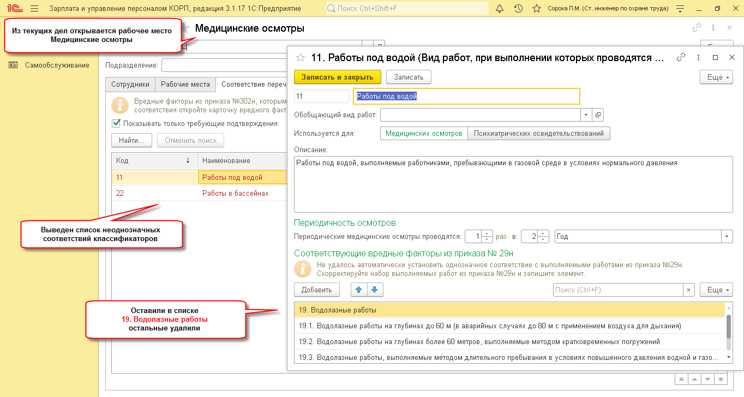The height and width of the screenshot is (397, 744).
Task: Click the Отменить поиск button
Action: point(191,140)
